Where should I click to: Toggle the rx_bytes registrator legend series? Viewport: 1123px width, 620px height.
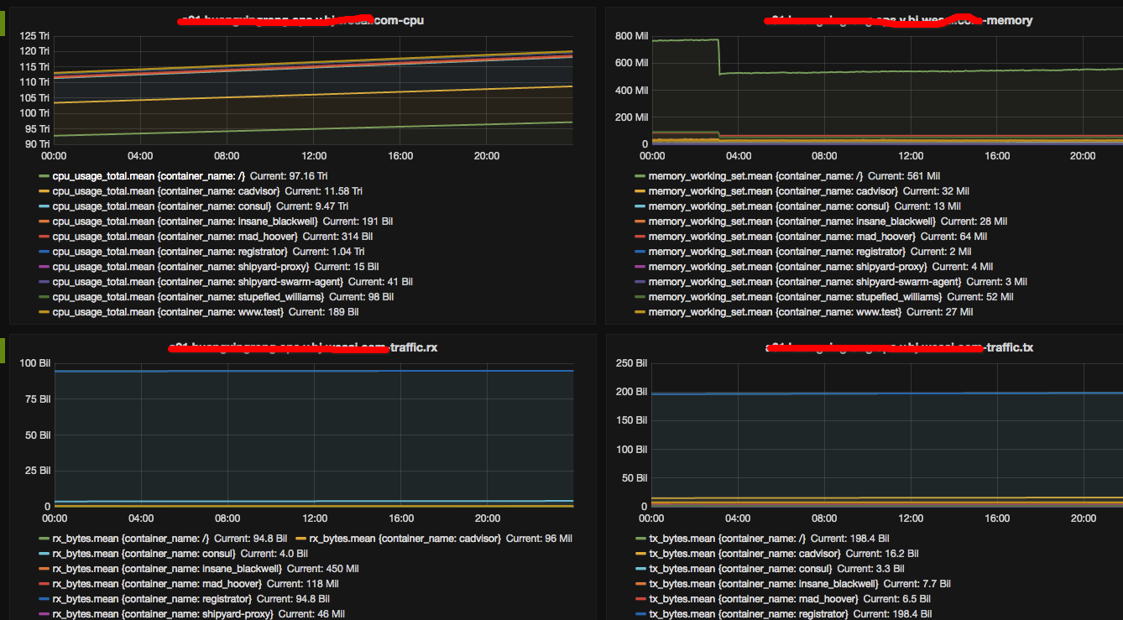point(151,599)
